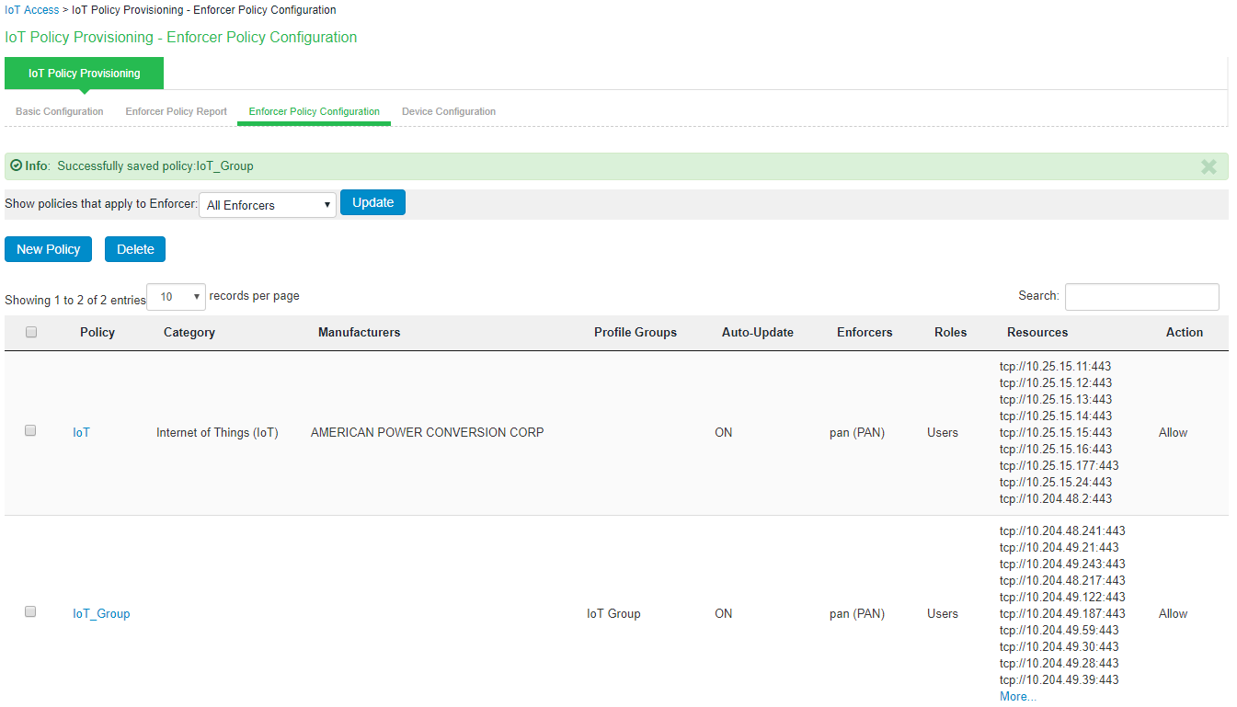
Task: Navigate to IoT Access breadcrumb link
Action: coord(31,10)
